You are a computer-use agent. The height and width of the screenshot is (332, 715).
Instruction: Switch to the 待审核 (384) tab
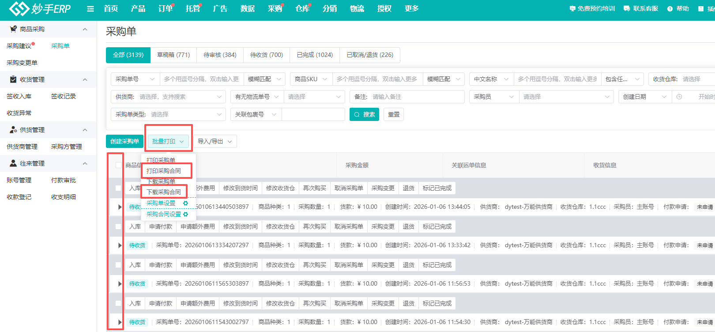[x=220, y=55]
